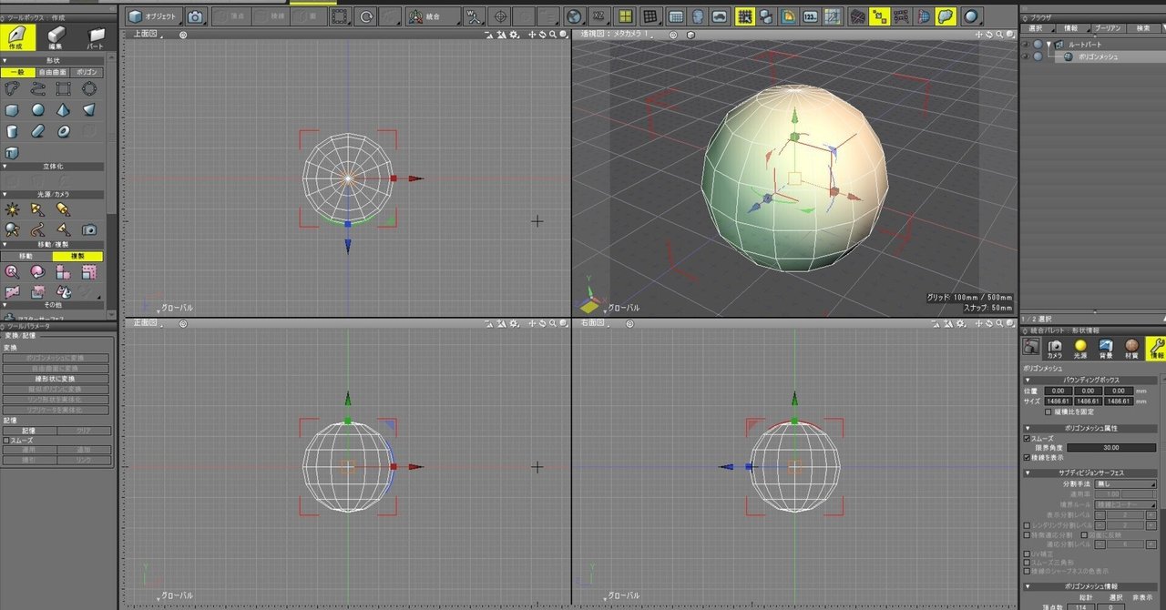Click the 限界角度 value field
1166x610 pixels.
tap(1110, 447)
